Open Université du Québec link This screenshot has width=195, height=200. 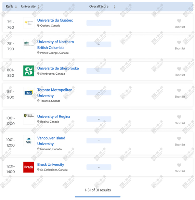(55, 20)
